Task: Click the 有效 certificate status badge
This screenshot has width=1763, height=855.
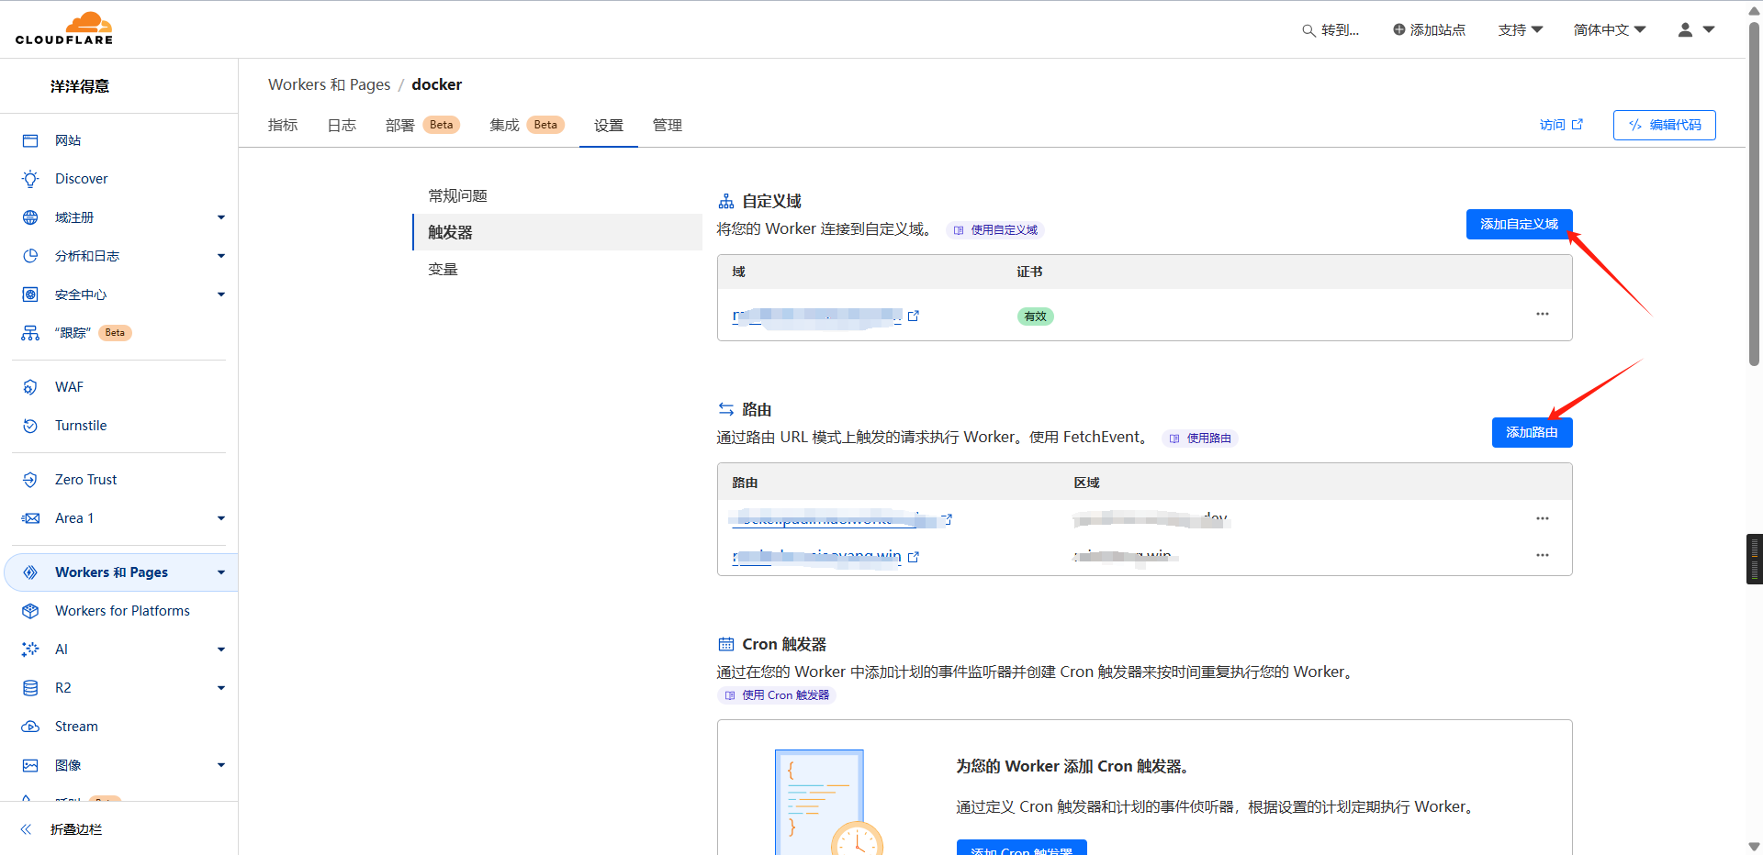Action: (x=1035, y=316)
